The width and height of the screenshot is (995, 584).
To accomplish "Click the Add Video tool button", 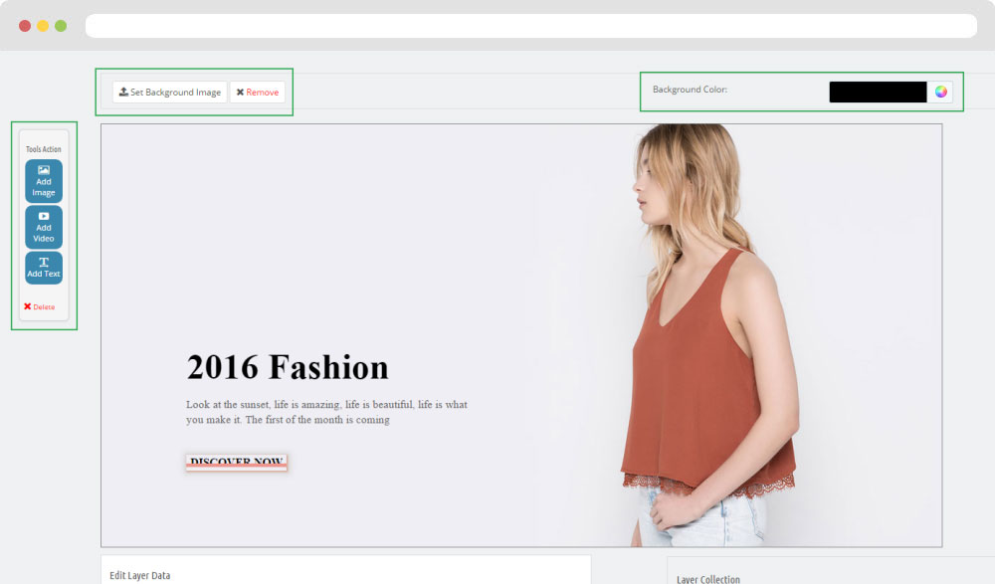I will pos(44,227).
